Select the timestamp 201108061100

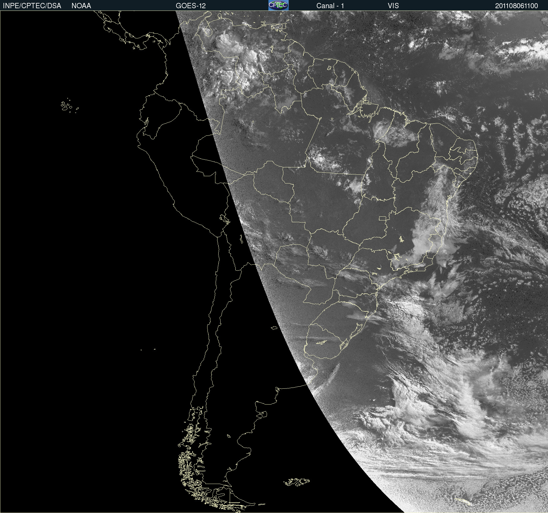click(x=517, y=6)
